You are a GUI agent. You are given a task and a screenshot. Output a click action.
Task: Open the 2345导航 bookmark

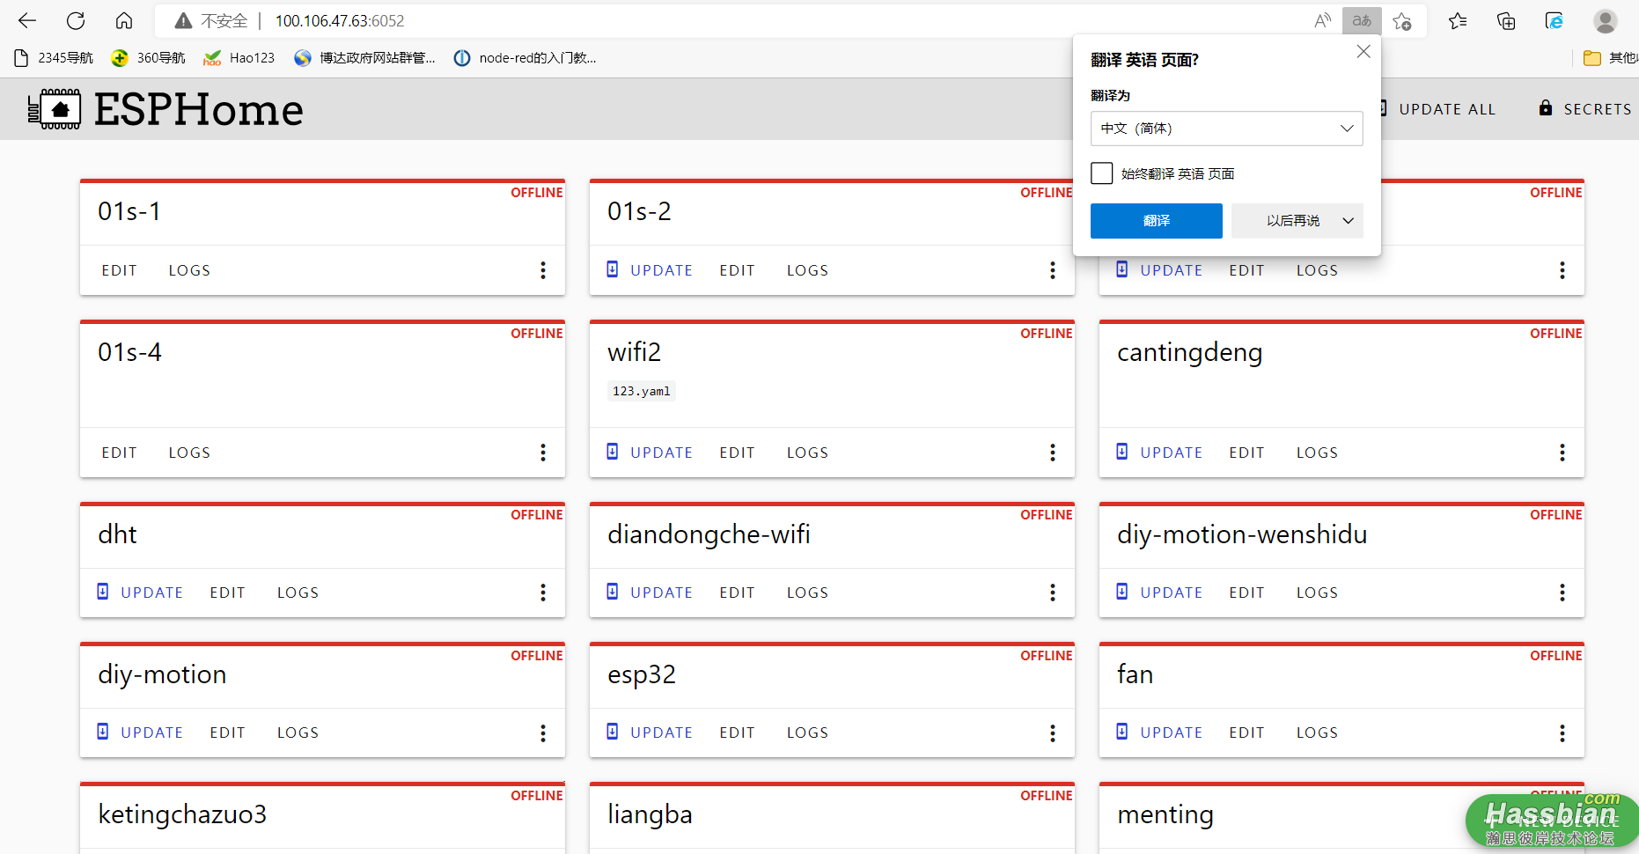55,58
